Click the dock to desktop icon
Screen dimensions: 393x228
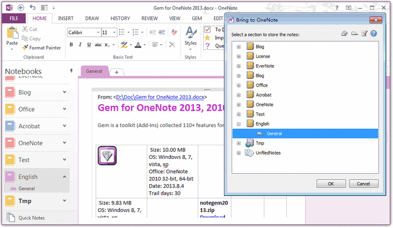(44, 8)
